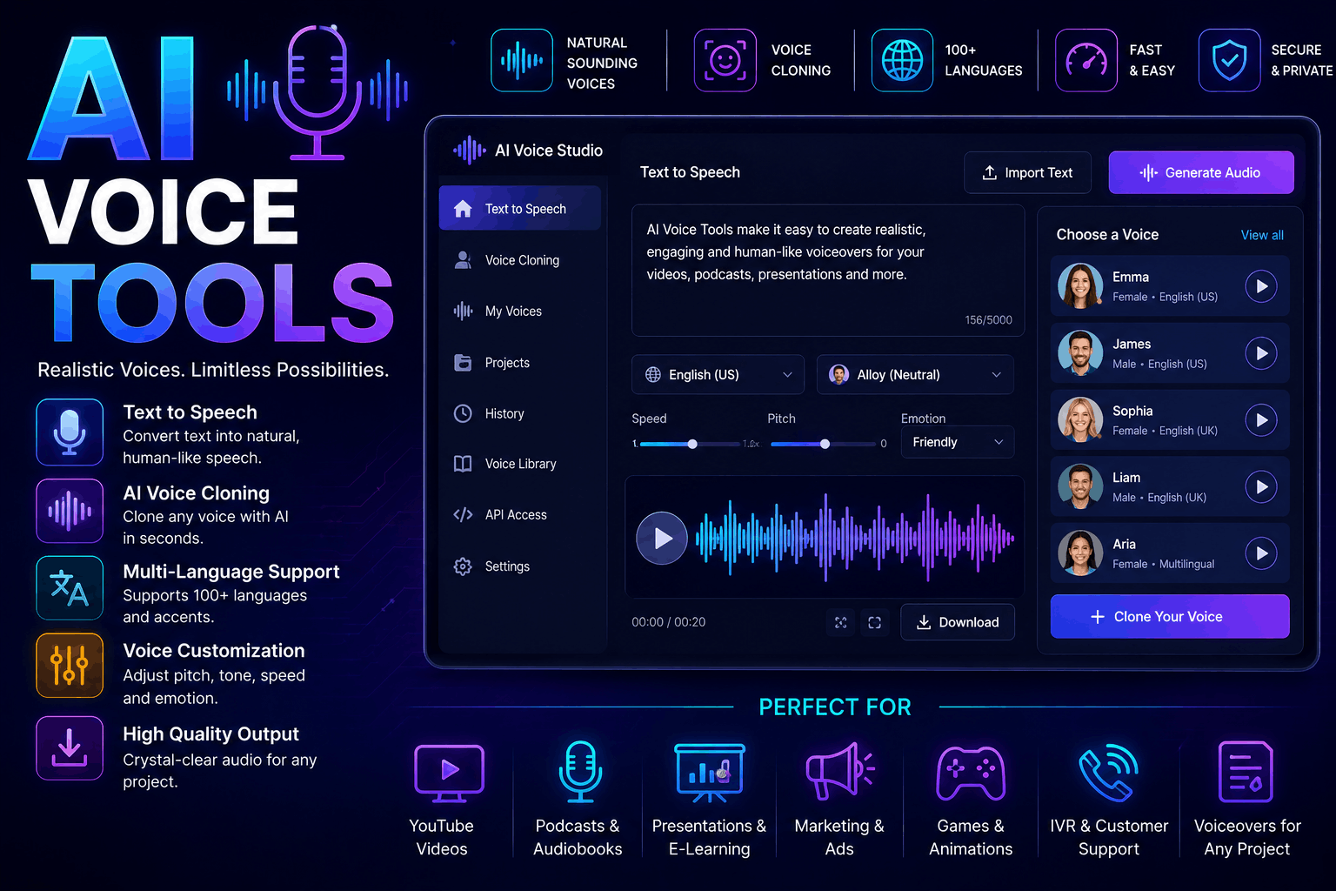Preview Aria's voice with play button
This screenshot has height=891, width=1336.
click(1261, 553)
